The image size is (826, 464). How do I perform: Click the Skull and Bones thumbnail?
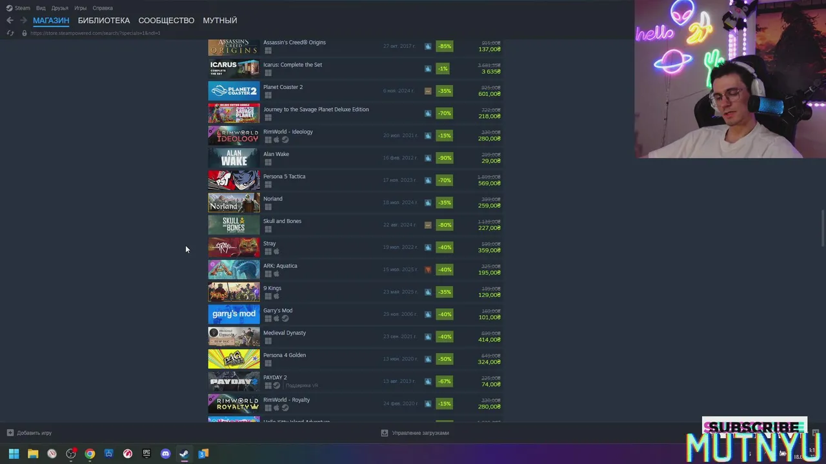pos(234,225)
